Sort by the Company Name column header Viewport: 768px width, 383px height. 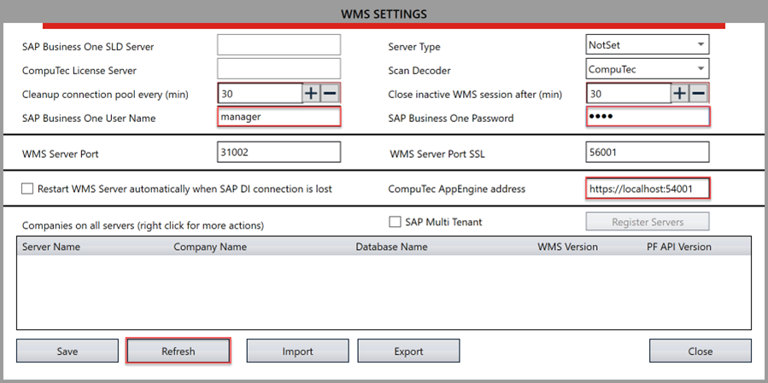210,247
